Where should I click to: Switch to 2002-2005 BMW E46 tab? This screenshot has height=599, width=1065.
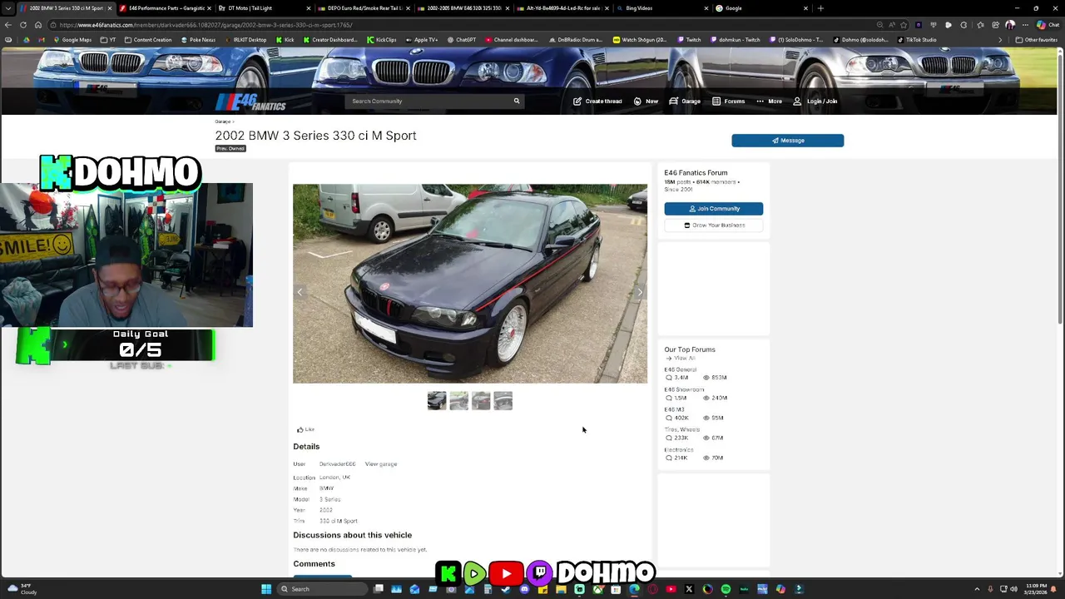point(463,8)
